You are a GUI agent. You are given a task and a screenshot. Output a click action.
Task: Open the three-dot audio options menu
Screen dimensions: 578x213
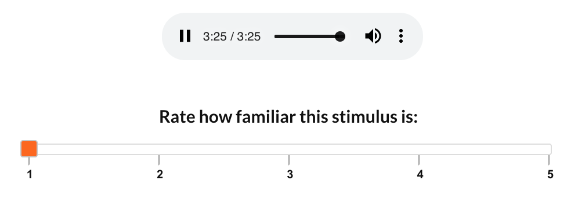[401, 36]
